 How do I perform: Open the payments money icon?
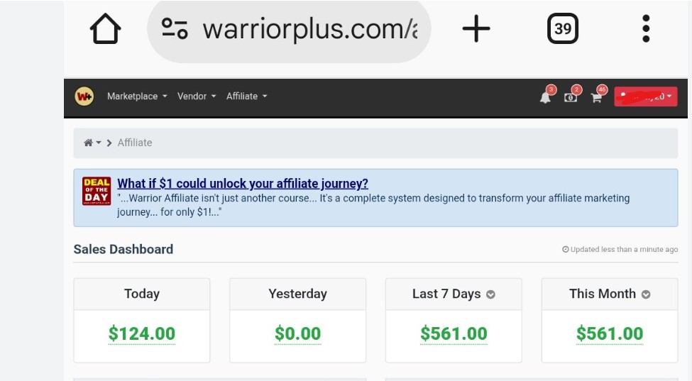571,97
